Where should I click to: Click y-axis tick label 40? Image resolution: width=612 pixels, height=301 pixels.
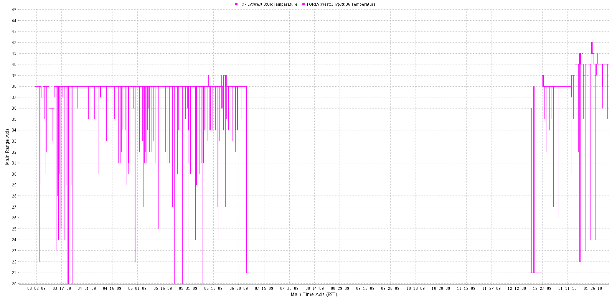click(x=14, y=64)
